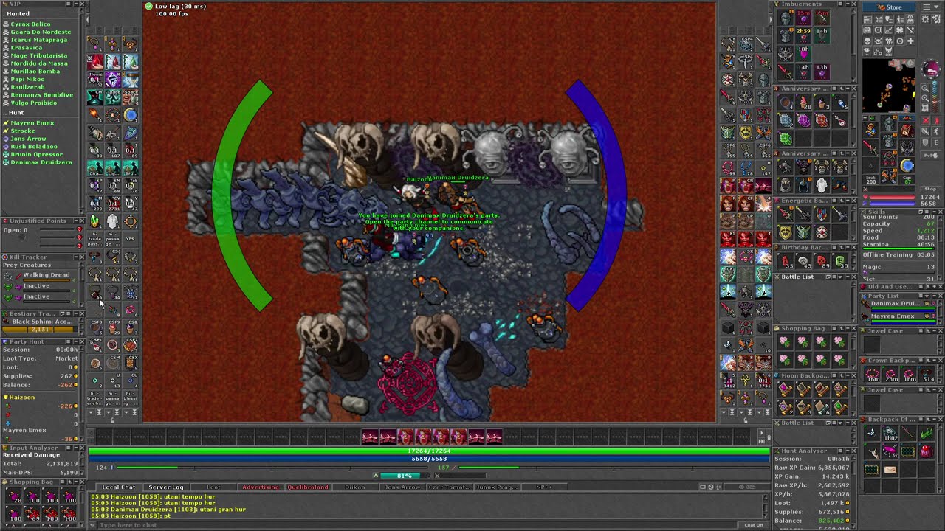This screenshot has height=531, width=945.
Task: Select the item with count 514 in Crown Backpack
Action: [927, 374]
